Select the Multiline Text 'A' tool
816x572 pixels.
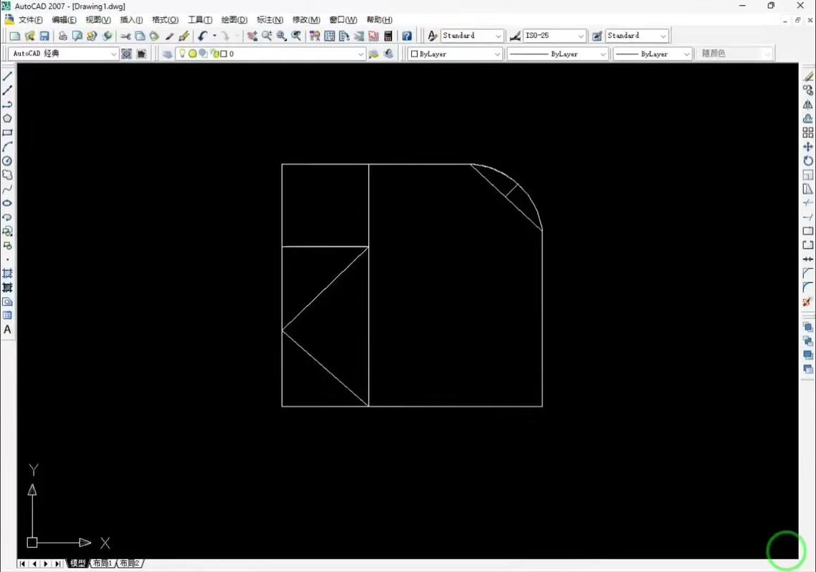pyautogui.click(x=7, y=330)
